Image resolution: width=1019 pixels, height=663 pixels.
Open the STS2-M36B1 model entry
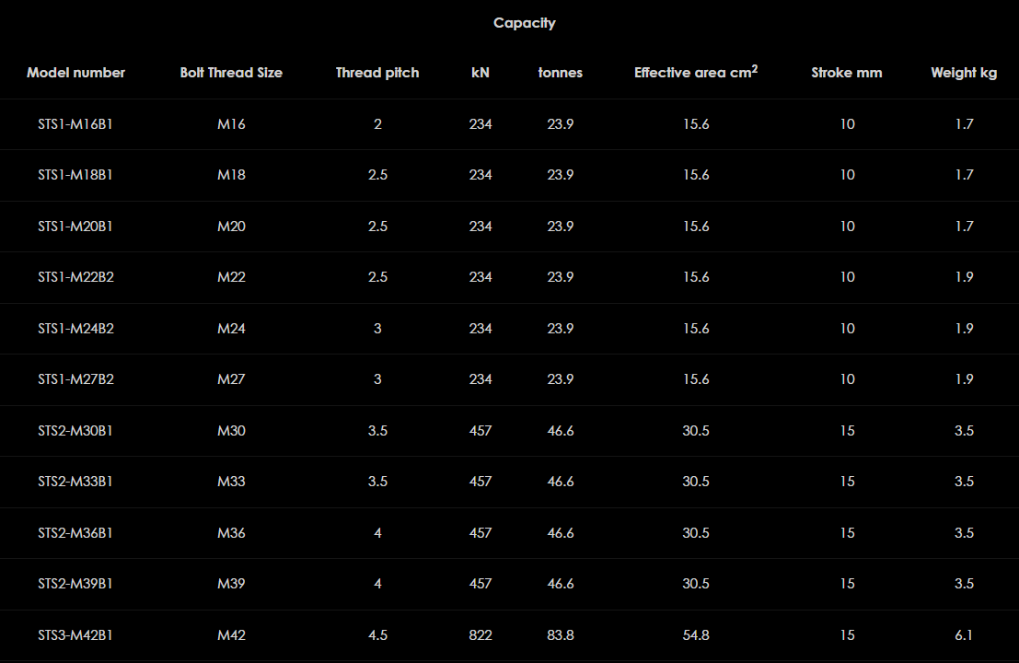75,532
